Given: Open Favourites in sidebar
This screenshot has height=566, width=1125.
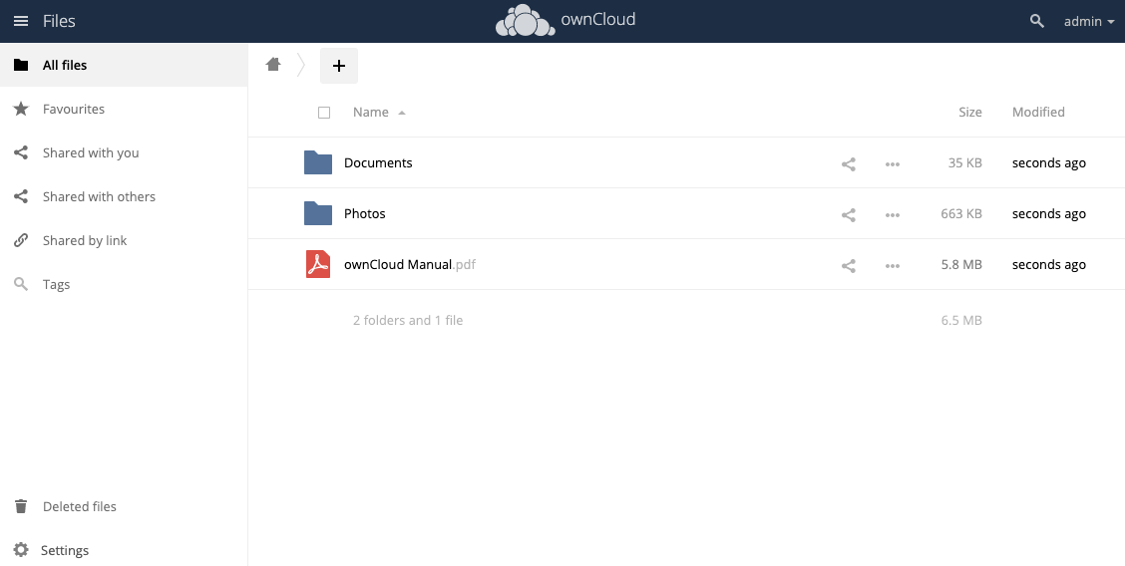Looking at the screenshot, I should tap(124, 109).
